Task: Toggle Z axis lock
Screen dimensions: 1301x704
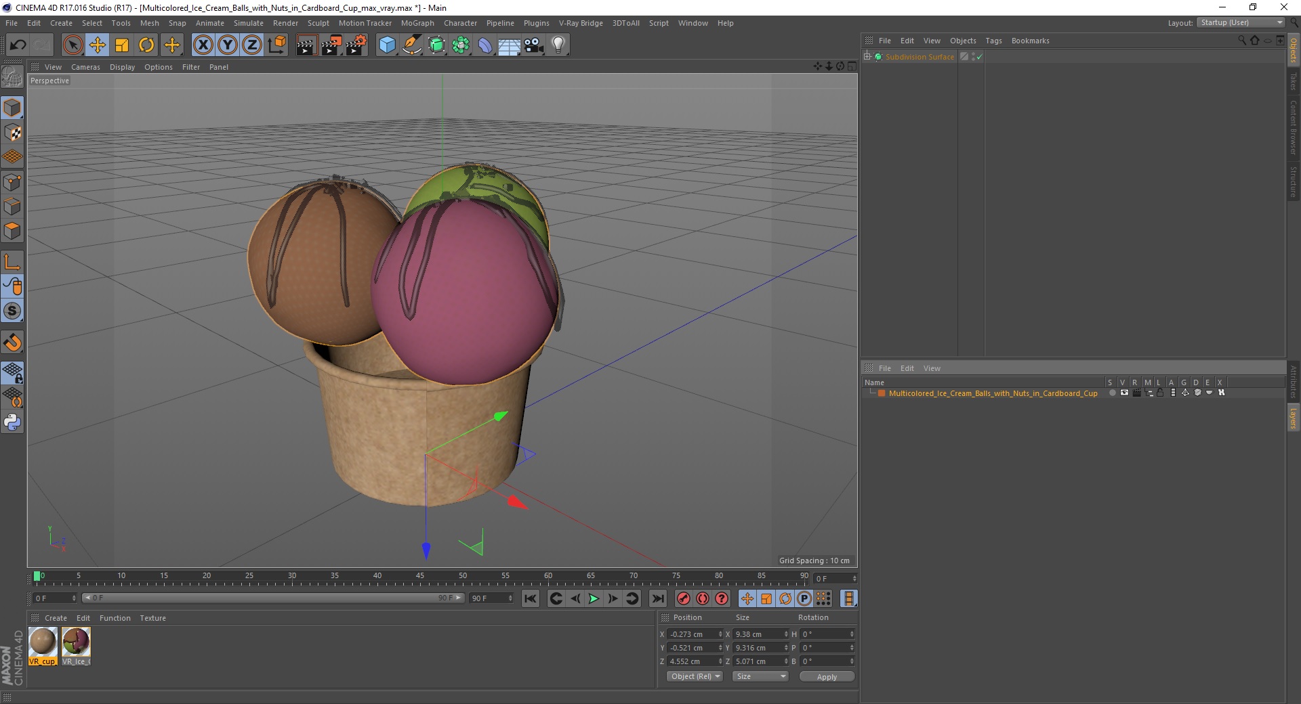Action: pos(252,45)
